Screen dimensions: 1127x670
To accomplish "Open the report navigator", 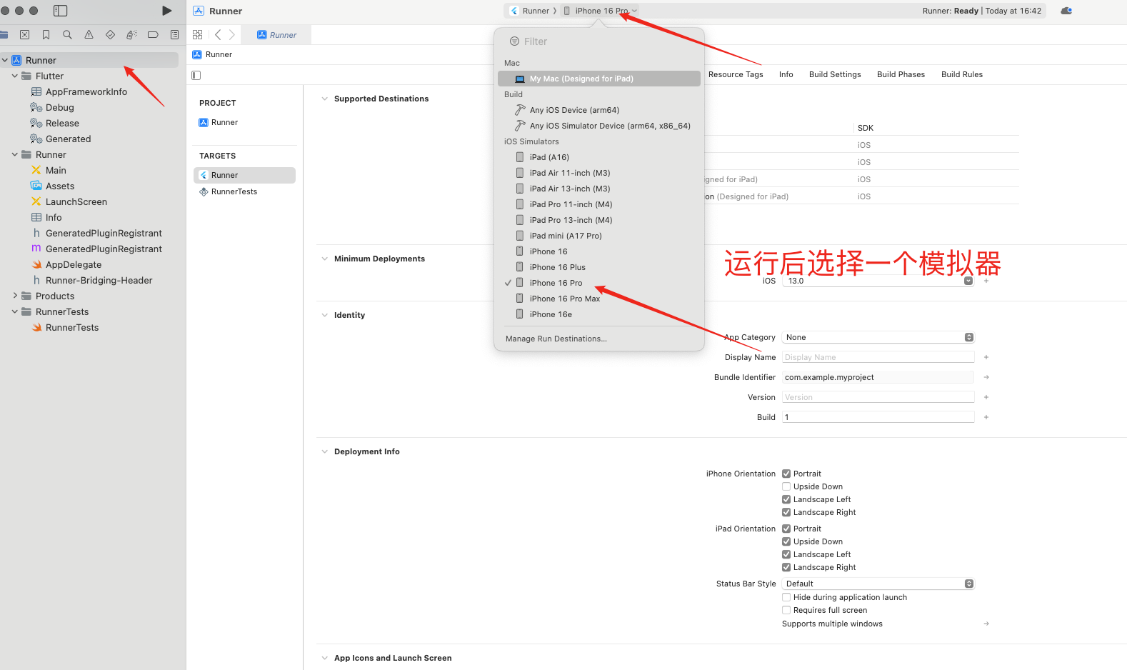I will pos(174,34).
